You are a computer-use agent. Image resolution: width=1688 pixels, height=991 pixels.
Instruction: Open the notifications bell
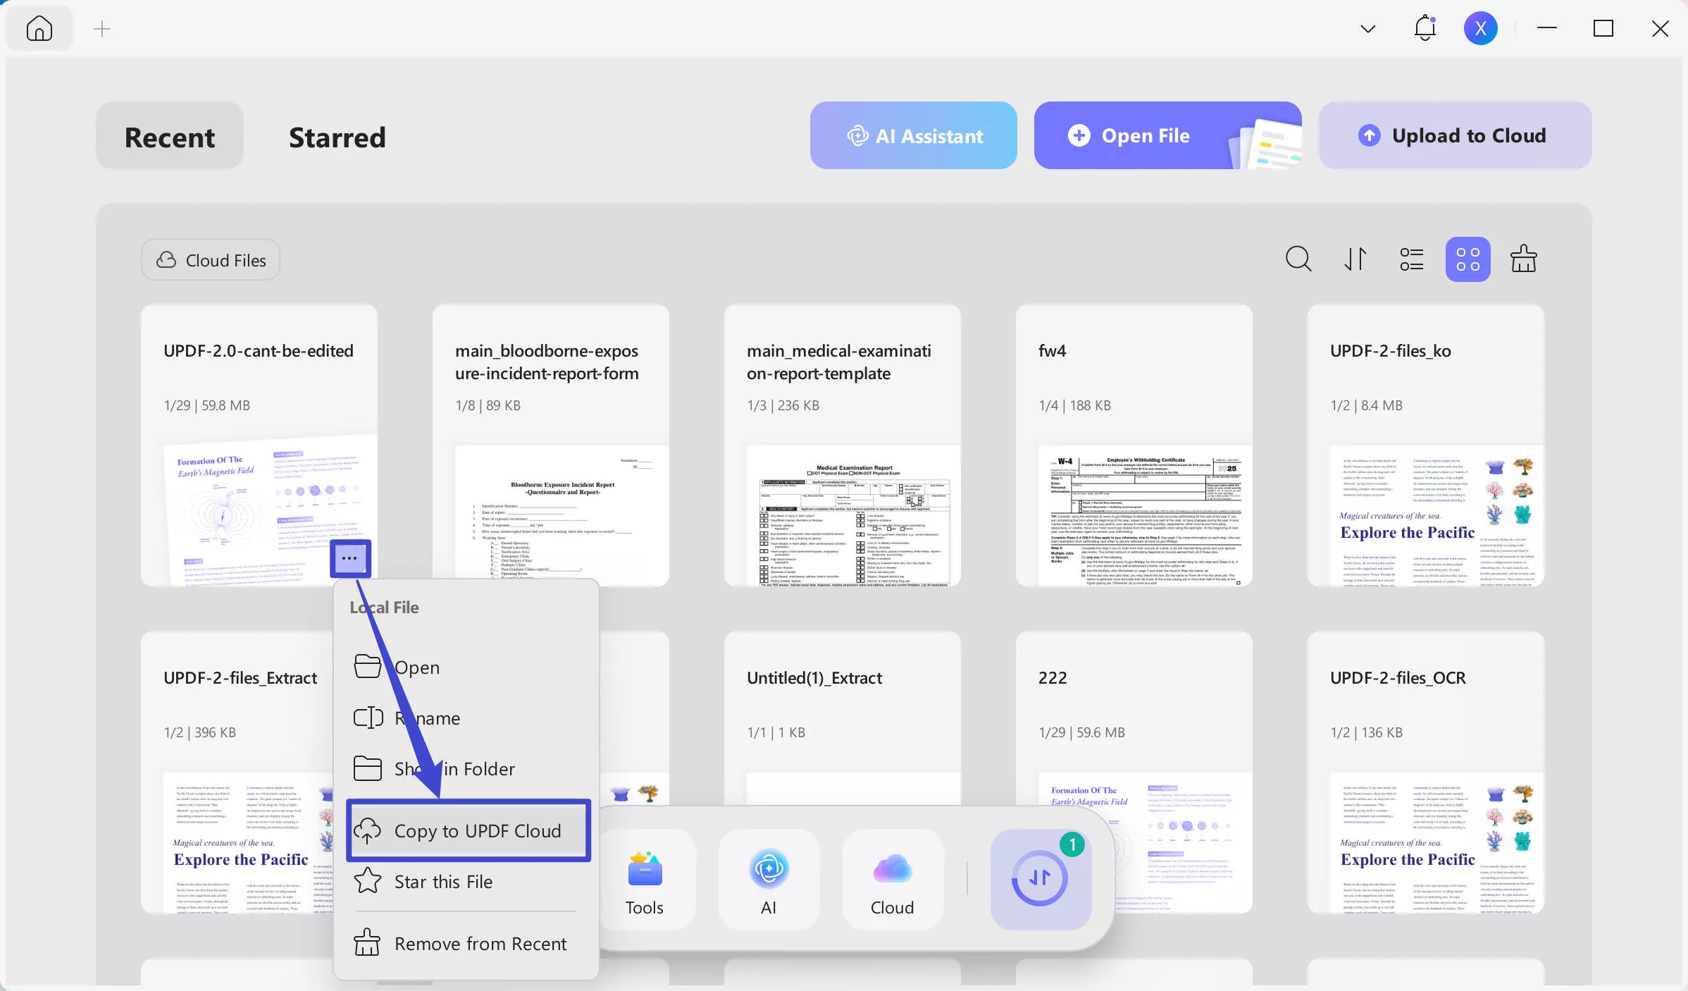[x=1425, y=28]
